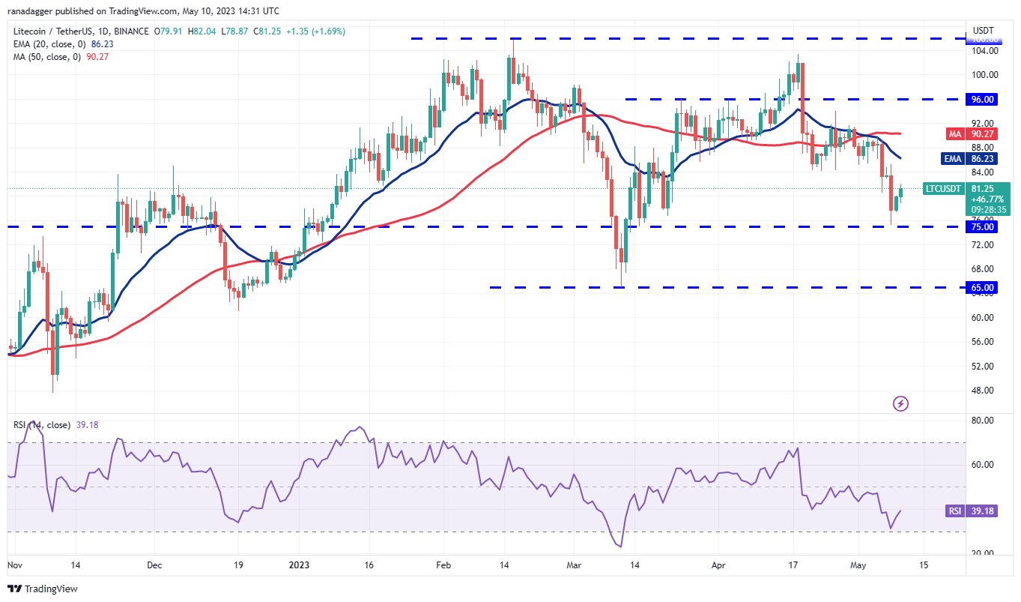
Task: Click the 100.00 value on the price scale
Action: [984, 75]
